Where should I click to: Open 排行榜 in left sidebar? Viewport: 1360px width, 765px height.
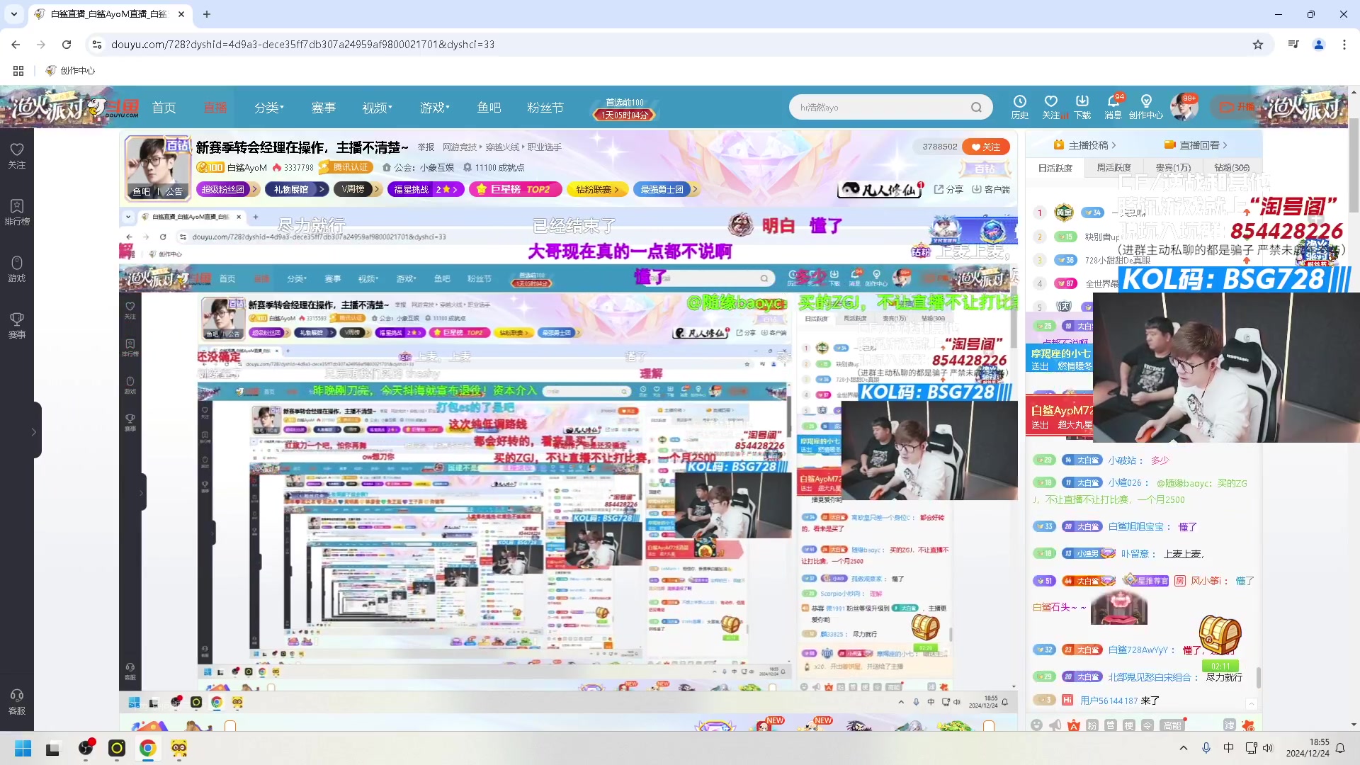(17, 212)
